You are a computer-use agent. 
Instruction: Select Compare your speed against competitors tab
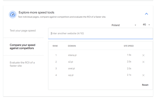[23, 46]
